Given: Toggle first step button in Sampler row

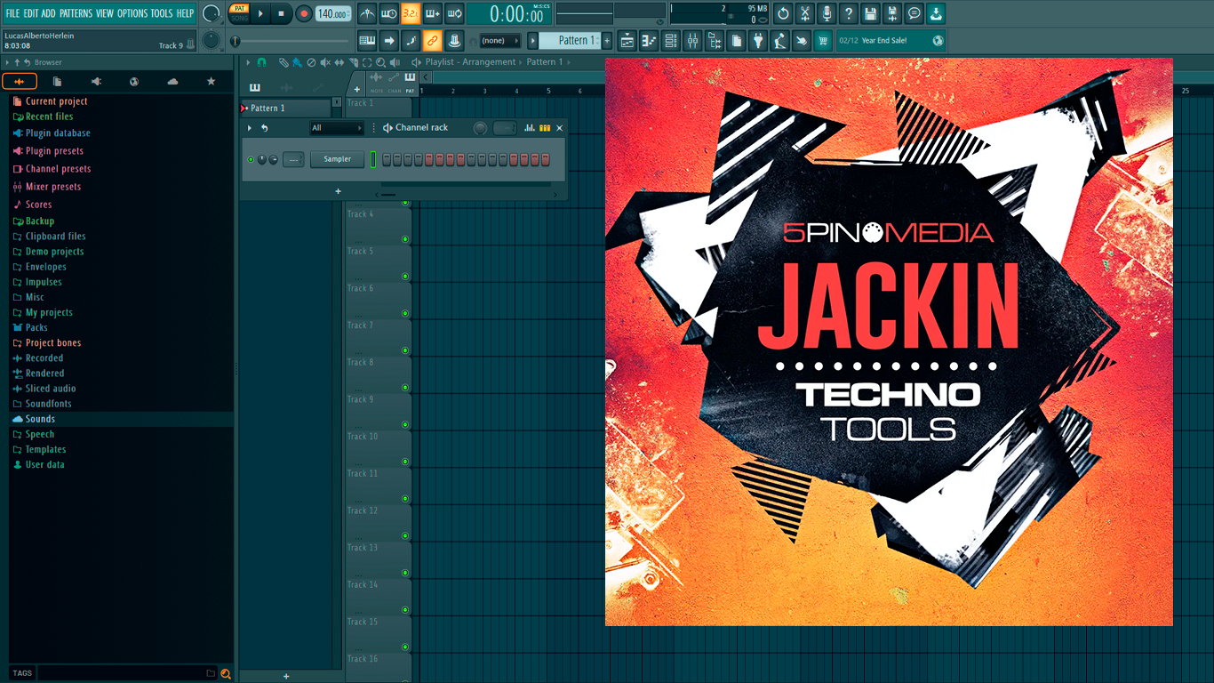Looking at the screenshot, I should click(x=386, y=159).
